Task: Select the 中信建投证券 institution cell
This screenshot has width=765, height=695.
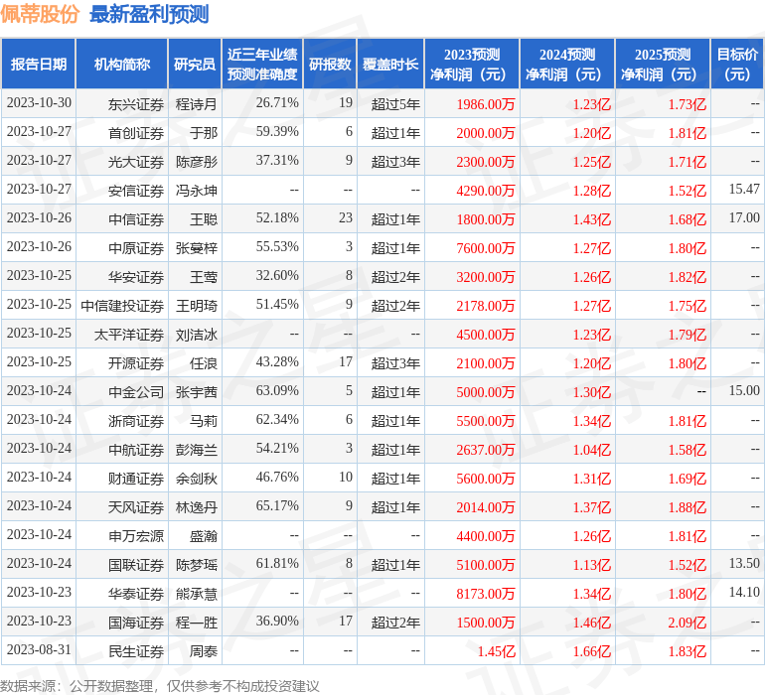Action: (x=122, y=305)
